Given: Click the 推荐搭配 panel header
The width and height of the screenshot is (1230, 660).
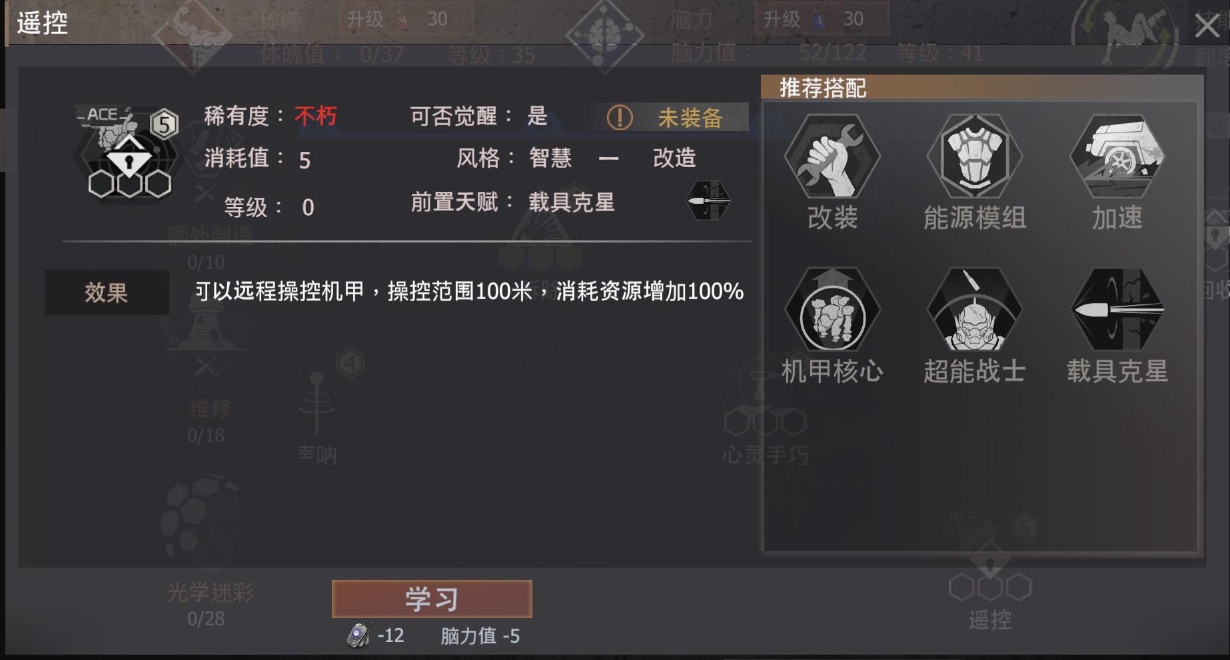Looking at the screenshot, I should [982, 88].
